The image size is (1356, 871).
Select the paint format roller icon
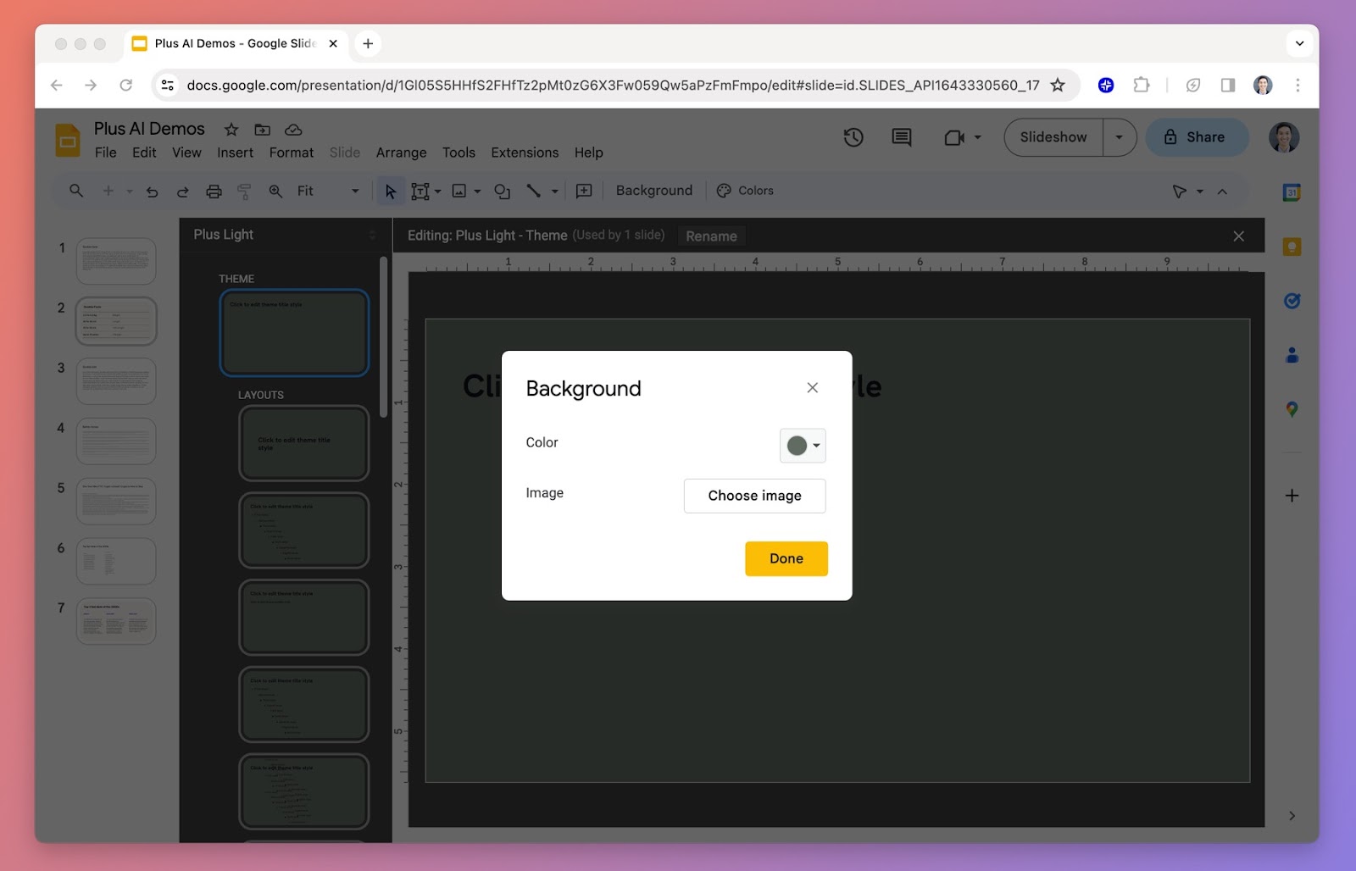[x=244, y=191]
